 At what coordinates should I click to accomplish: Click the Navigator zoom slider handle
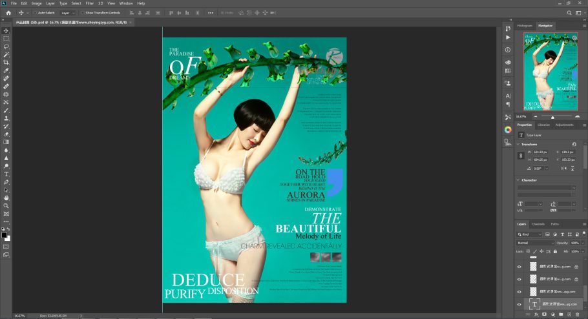pyautogui.click(x=552, y=118)
